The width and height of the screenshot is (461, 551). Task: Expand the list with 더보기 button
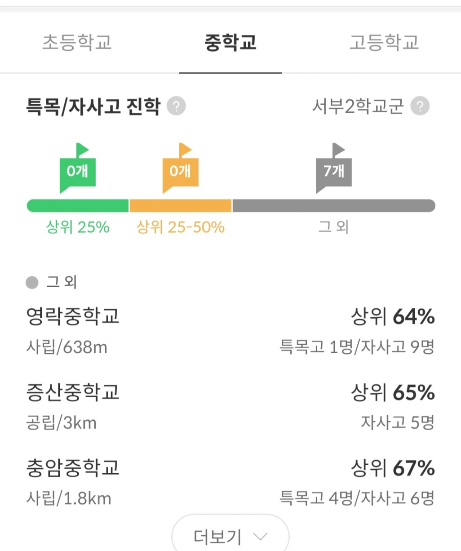tap(230, 536)
